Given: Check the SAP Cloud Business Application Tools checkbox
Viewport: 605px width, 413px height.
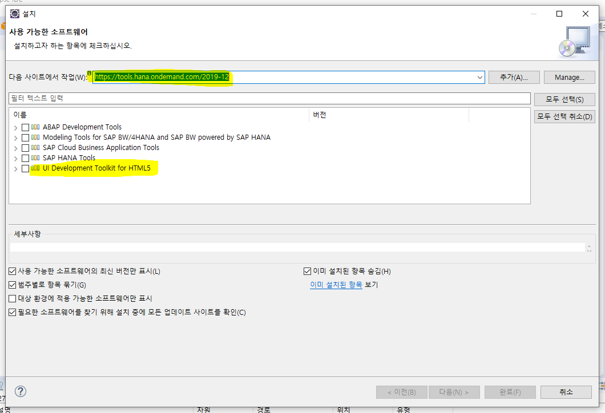Looking at the screenshot, I should coord(26,148).
